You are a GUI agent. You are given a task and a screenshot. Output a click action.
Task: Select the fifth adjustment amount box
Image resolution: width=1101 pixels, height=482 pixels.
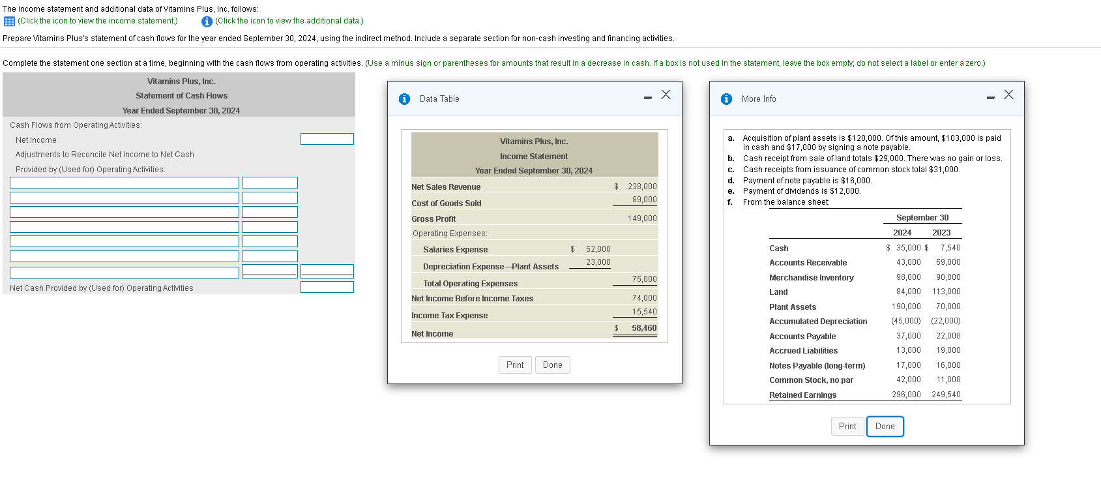(270, 241)
